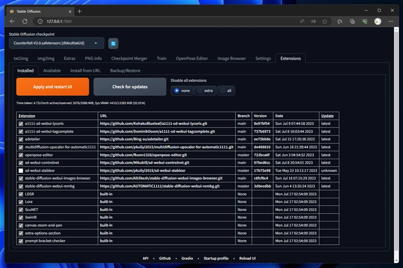Click the translate icon in address bar
Image resolution: width=403 pixels, height=268 pixels.
(313, 21)
